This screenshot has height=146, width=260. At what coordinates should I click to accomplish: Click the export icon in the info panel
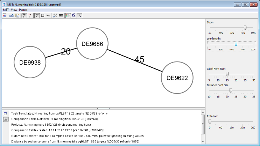click(5, 114)
